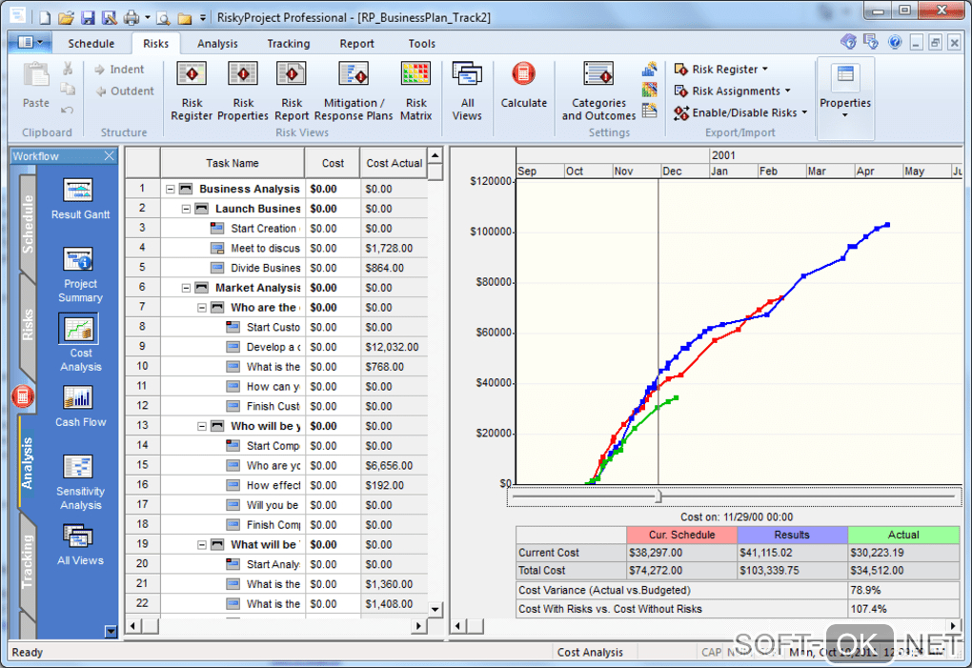Open Cash Flow view in Workflow
This screenshot has height=668, width=972.
(x=80, y=406)
